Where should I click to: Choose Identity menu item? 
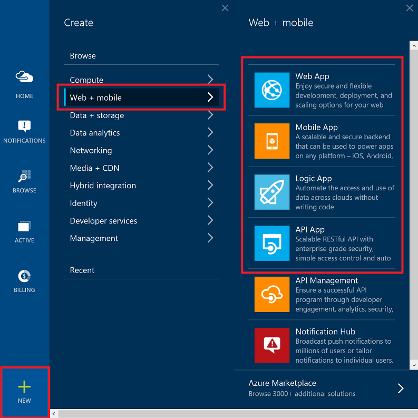[x=141, y=203]
